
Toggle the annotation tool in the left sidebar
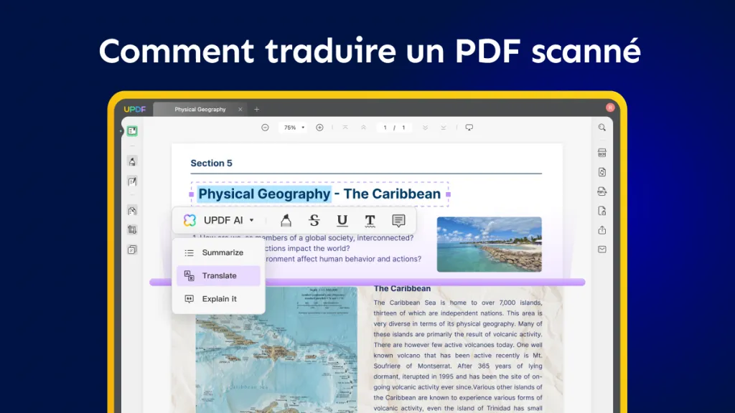click(x=132, y=161)
